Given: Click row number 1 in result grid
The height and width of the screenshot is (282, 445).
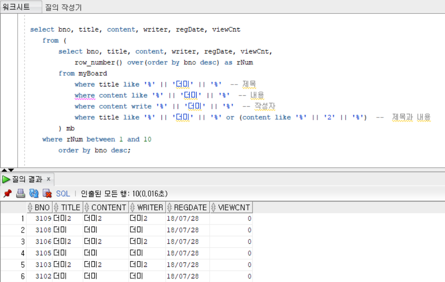Looking at the screenshot, I should point(13,219).
